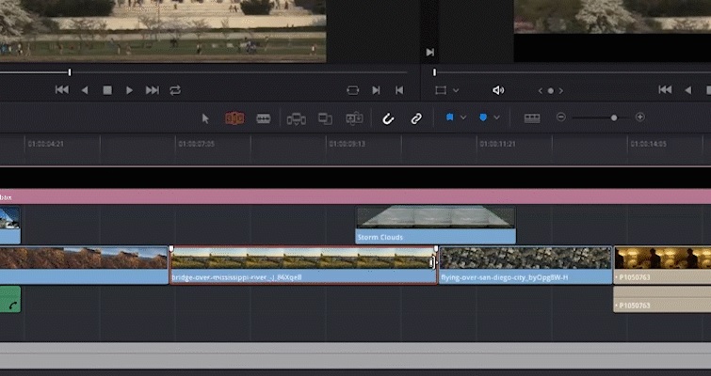Select the pink clip spanning the top track
711x376 pixels.
tap(356, 196)
